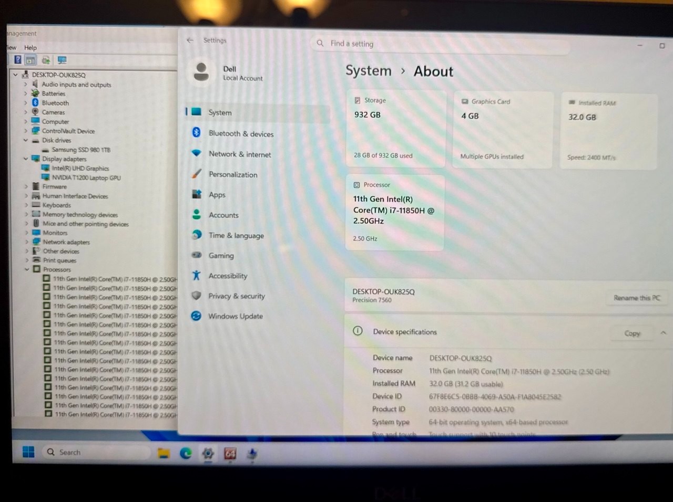This screenshot has height=502, width=673.
Task: Click the Bluetooth & devices sidebar icon
Action: (196, 132)
